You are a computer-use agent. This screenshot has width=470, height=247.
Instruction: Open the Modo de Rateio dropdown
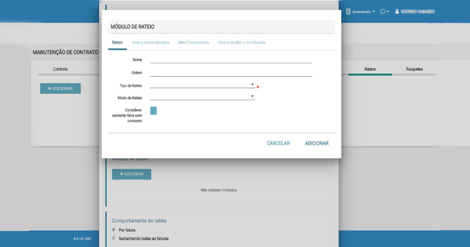[x=202, y=97]
